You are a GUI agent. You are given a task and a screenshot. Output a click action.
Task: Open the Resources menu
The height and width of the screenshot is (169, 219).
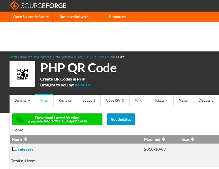coord(117,17)
